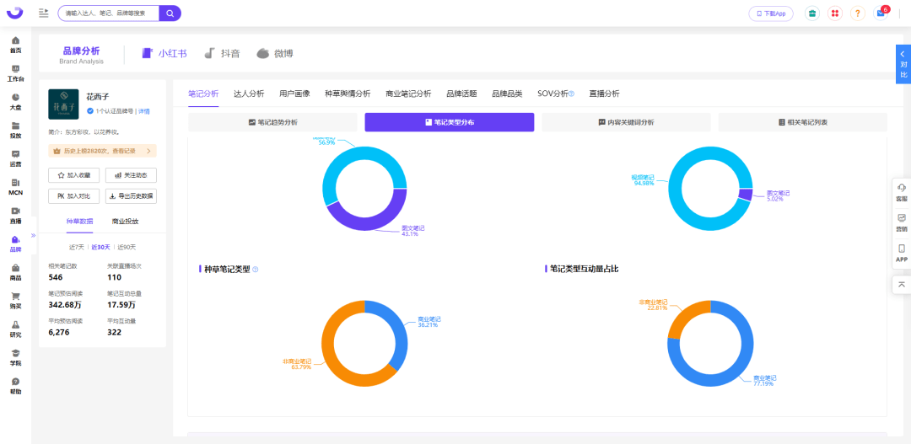Toggle the sidebar menu collapse icon

pos(44,13)
